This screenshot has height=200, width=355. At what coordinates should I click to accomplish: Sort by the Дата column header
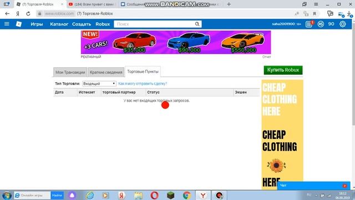[59, 92]
